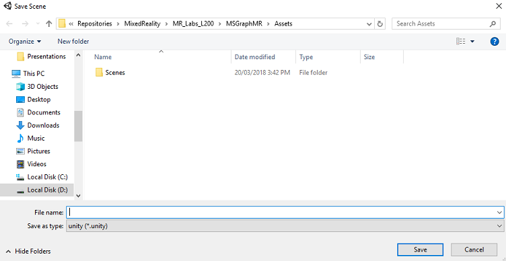Click navigation pane scroll up arrow
The height and width of the screenshot is (261, 506).
tap(78, 55)
